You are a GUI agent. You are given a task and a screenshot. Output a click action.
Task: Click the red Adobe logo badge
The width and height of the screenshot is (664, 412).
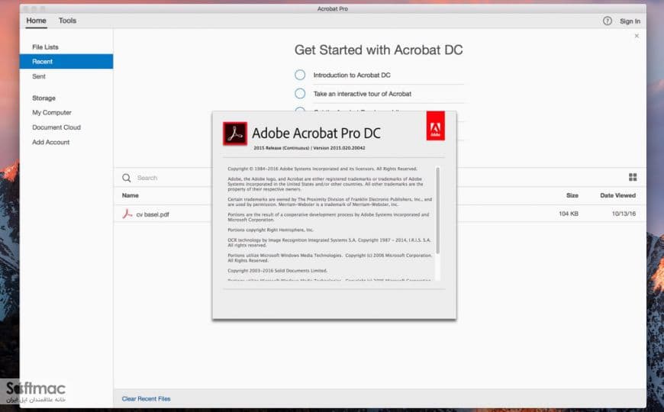pyautogui.click(x=435, y=126)
